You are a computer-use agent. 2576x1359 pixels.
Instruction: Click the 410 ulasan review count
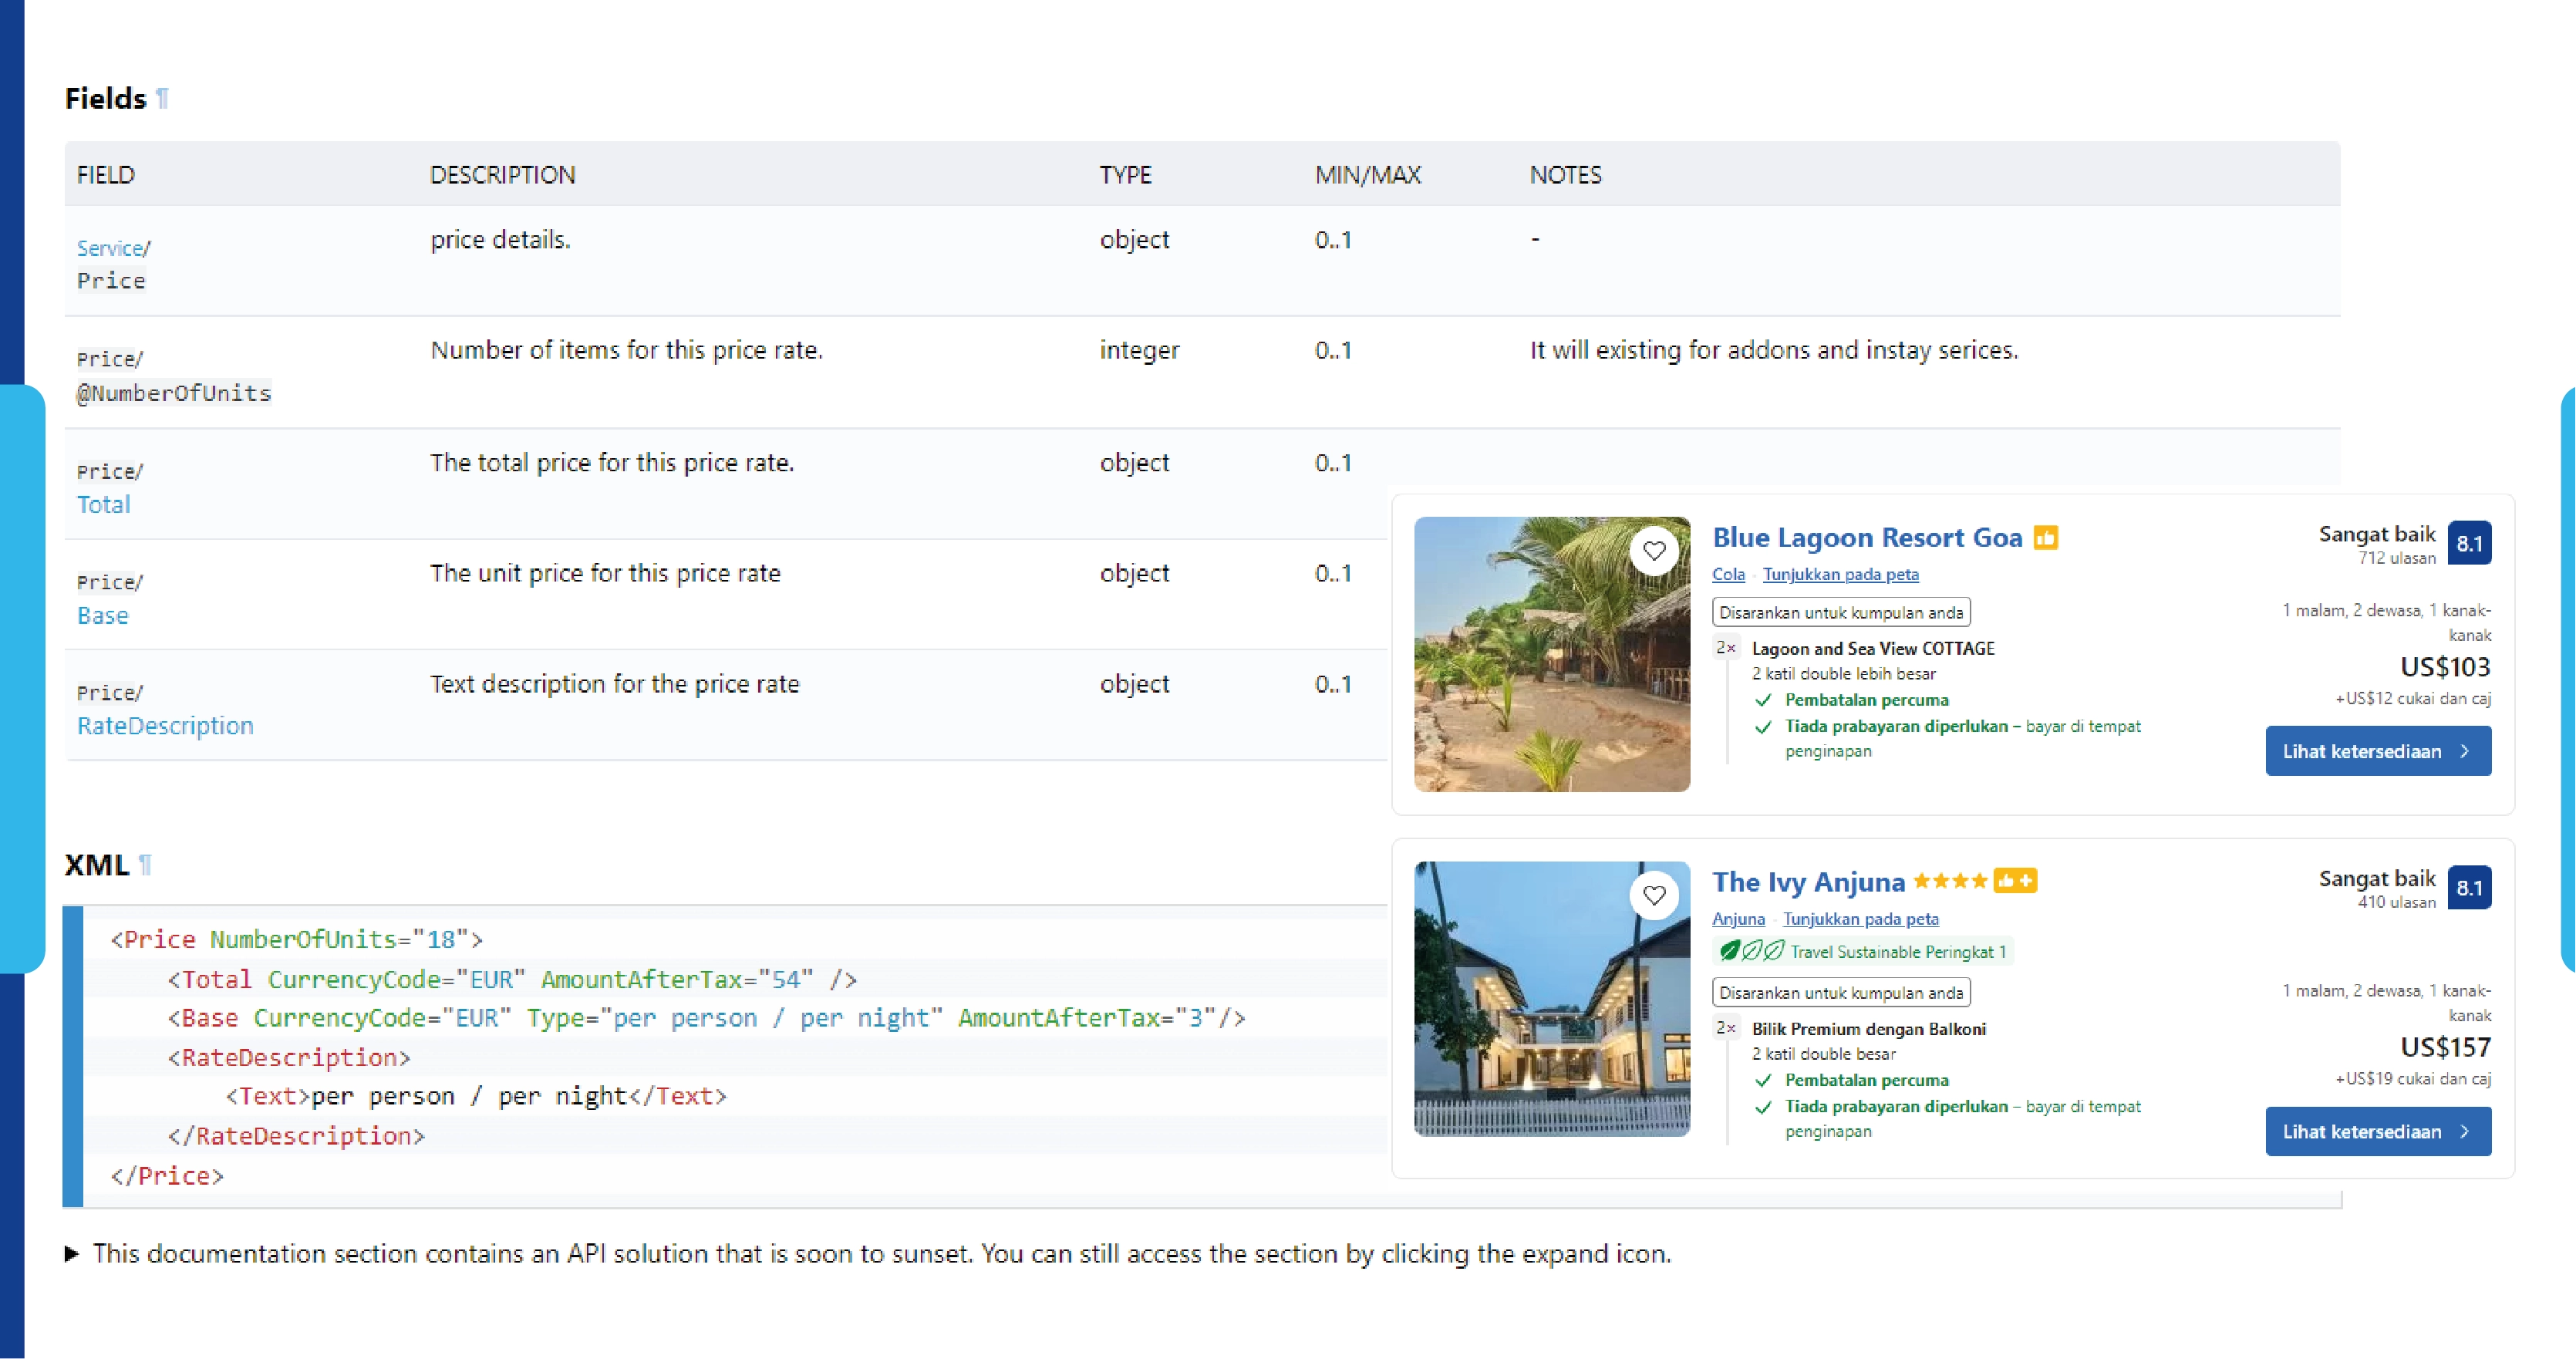(2397, 902)
